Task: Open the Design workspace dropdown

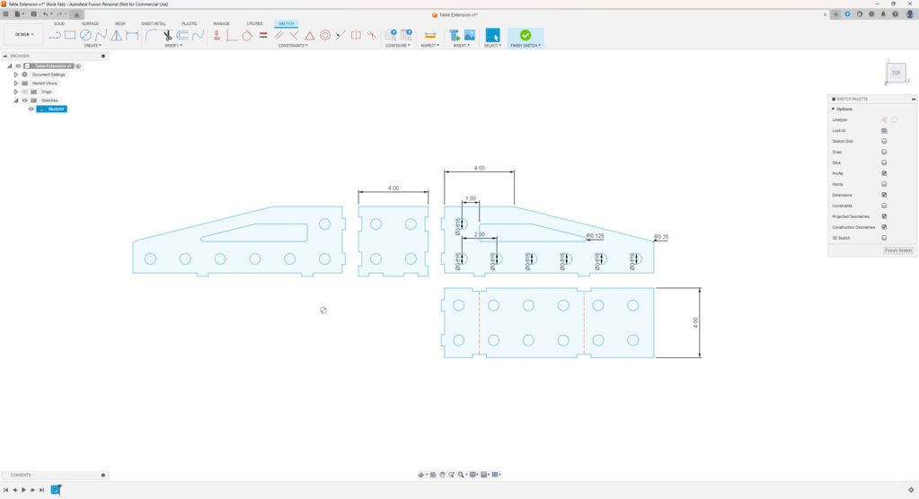Action: 24,35
